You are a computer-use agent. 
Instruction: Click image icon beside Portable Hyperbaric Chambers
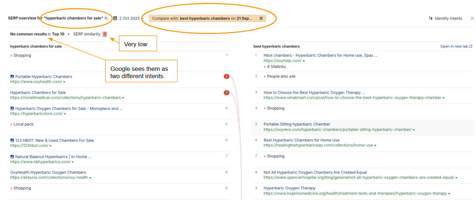12,77
